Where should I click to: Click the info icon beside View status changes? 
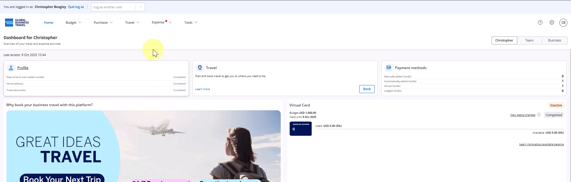(539, 115)
